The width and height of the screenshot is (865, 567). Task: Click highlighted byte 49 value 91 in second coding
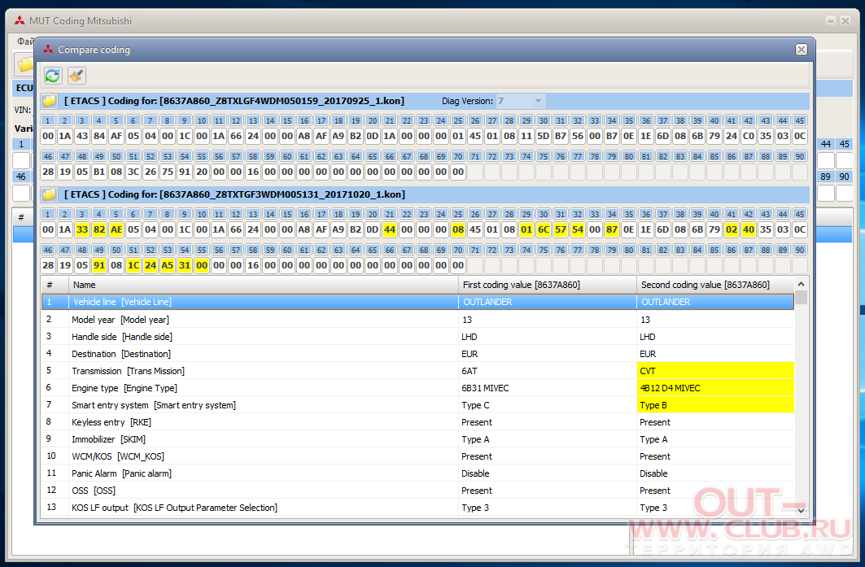(x=99, y=265)
